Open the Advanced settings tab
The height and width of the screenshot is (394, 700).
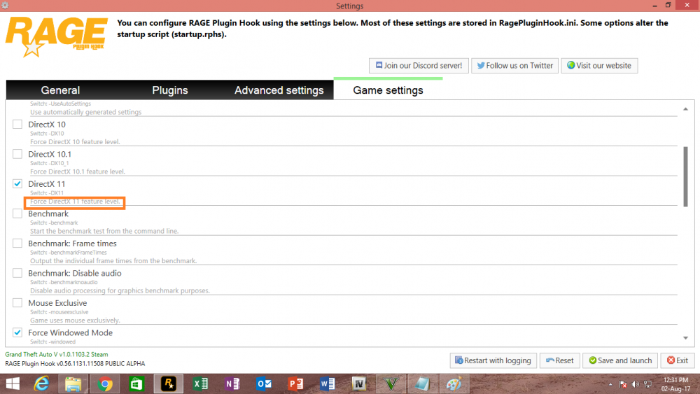279,90
